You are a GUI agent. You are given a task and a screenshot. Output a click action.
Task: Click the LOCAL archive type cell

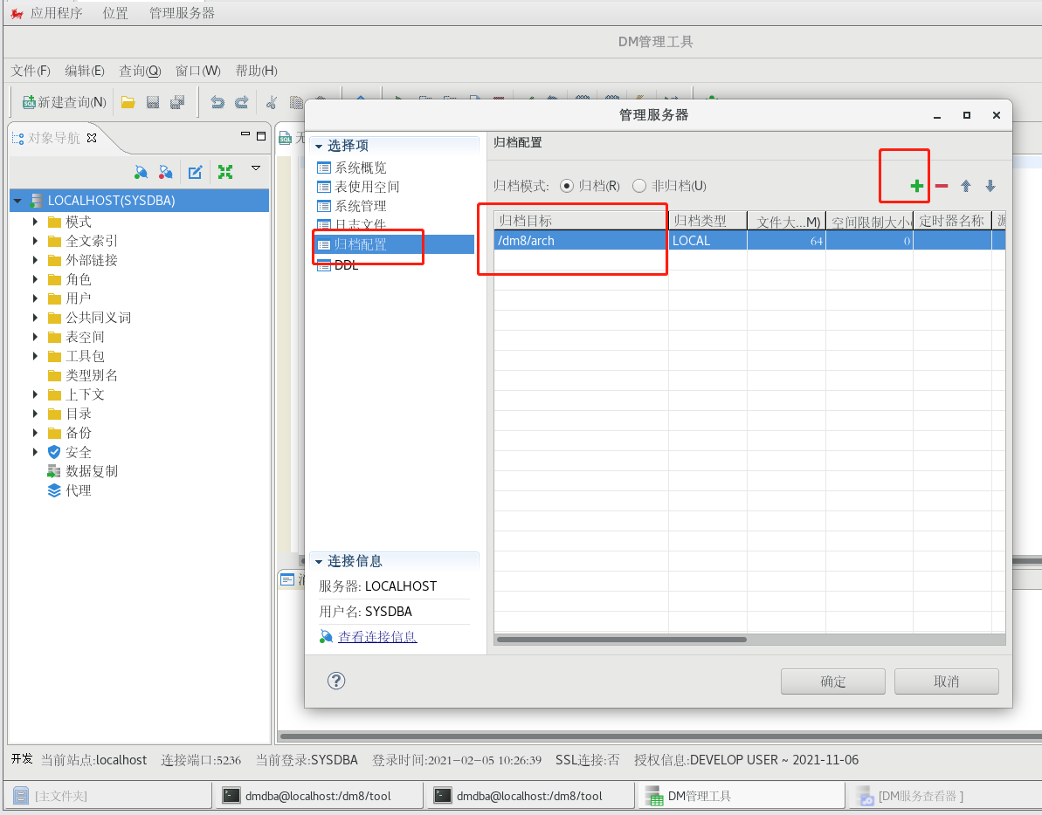coord(707,240)
